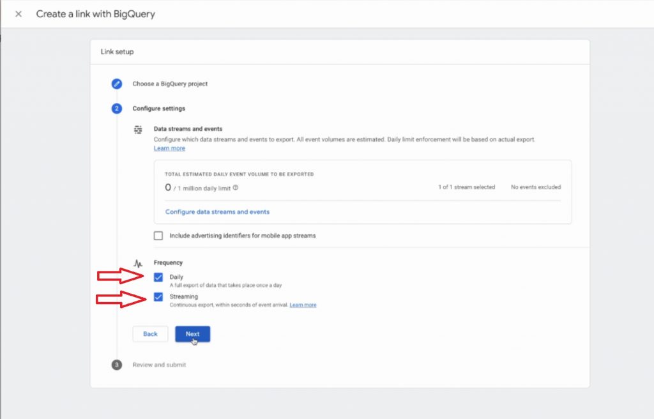The height and width of the screenshot is (419, 654).
Task: Click the help icon beside daily limit
Action: click(x=236, y=188)
